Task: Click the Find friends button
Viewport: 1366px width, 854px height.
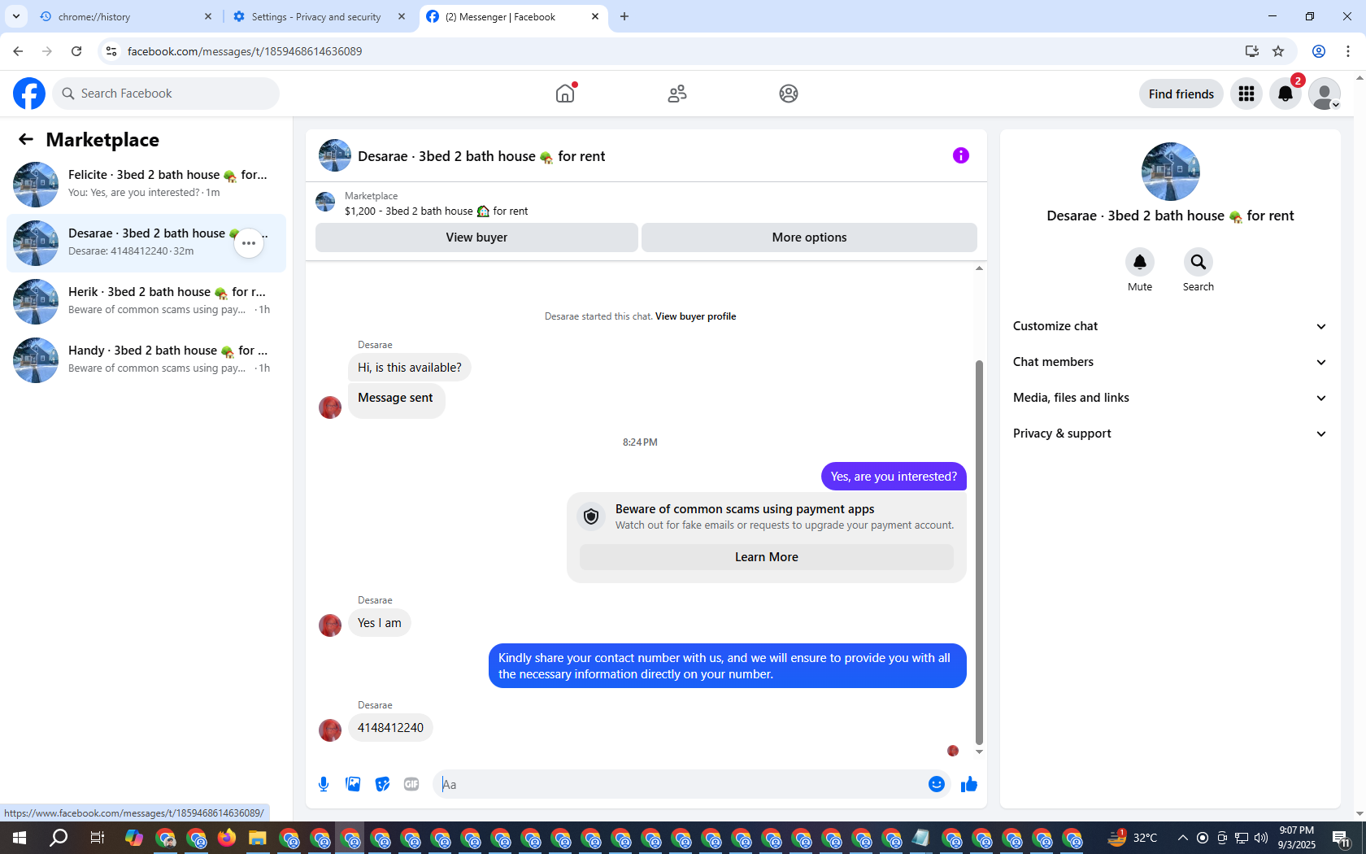Action: 1181,94
